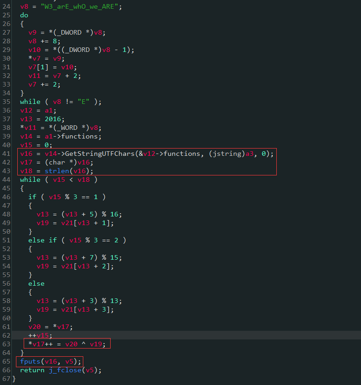Click line number 67 in the gutter
The width and height of the screenshot is (361, 385).
pos(6,379)
